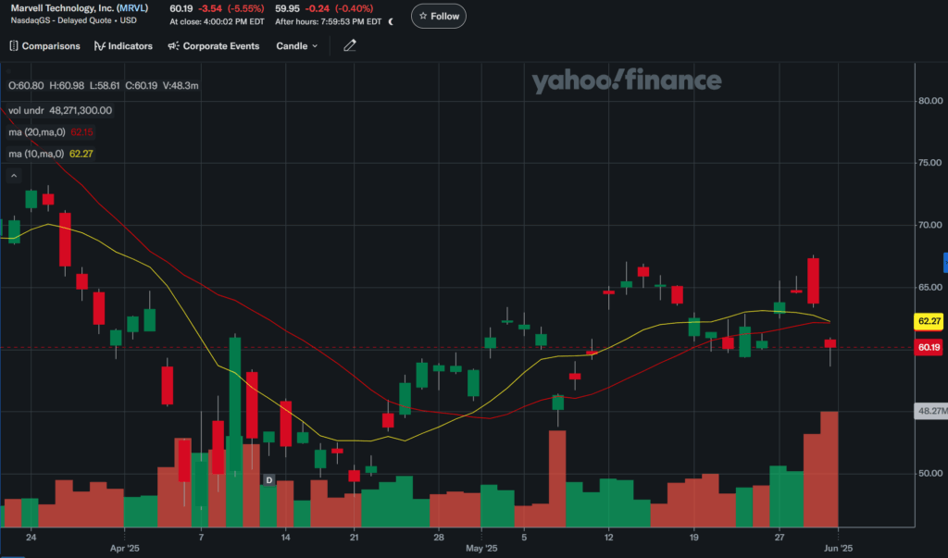Select the vol undr indicator legend
Screen dimensions: 948x558
[60, 111]
